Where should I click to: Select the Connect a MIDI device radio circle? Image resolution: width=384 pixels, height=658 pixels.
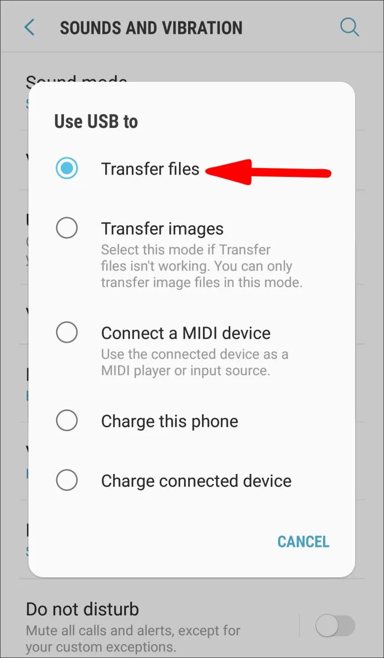click(x=67, y=333)
